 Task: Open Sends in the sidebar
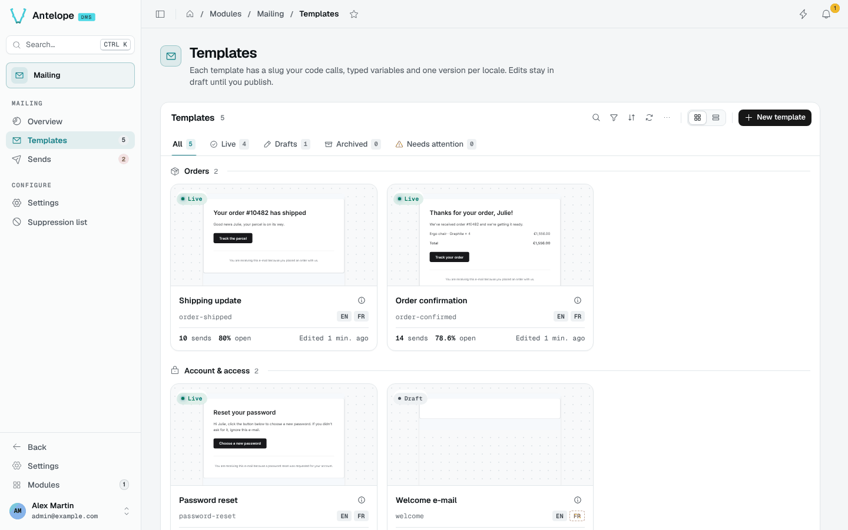(70, 159)
